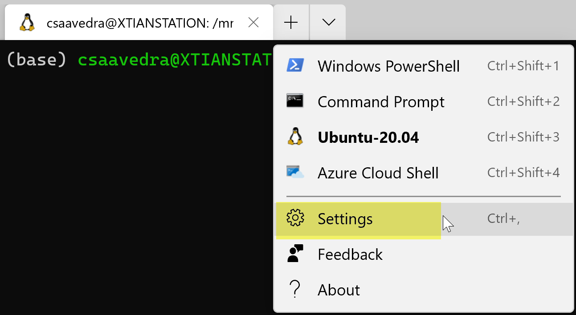Click the About question mark icon
Viewport: 576px width, 315px height.
click(x=295, y=289)
